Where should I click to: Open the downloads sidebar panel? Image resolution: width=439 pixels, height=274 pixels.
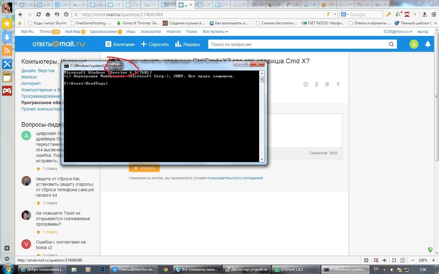tap(7, 37)
